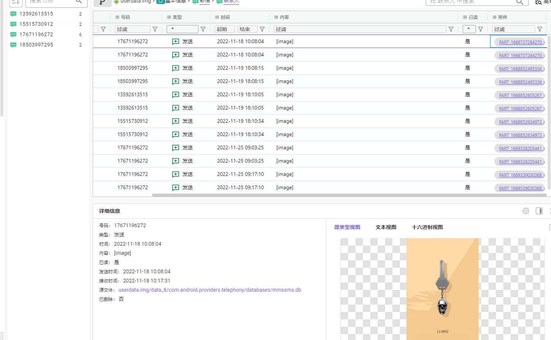Click the tree branch icon button at top
This screenshot has height=340, width=551.
tap(102, 2)
